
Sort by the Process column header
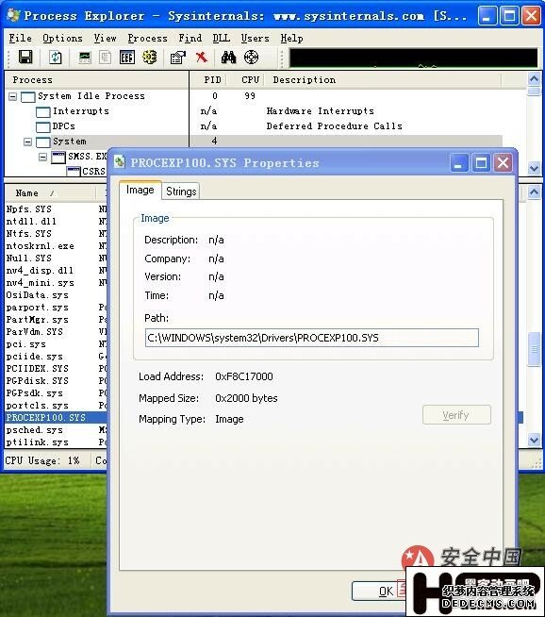[97, 80]
